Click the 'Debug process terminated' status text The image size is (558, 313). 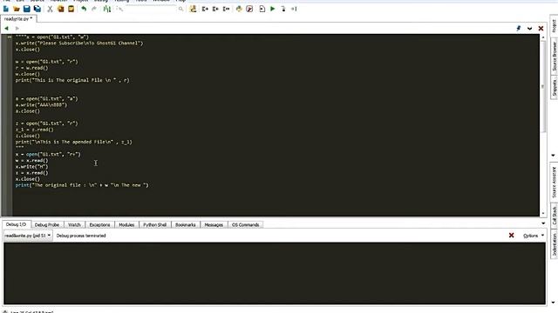coord(81,236)
